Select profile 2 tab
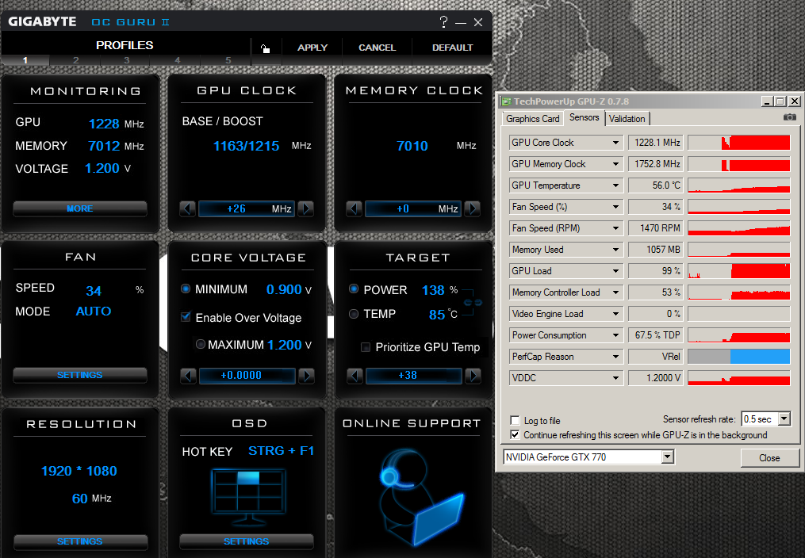Screen dimensions: 805x558 75,60
